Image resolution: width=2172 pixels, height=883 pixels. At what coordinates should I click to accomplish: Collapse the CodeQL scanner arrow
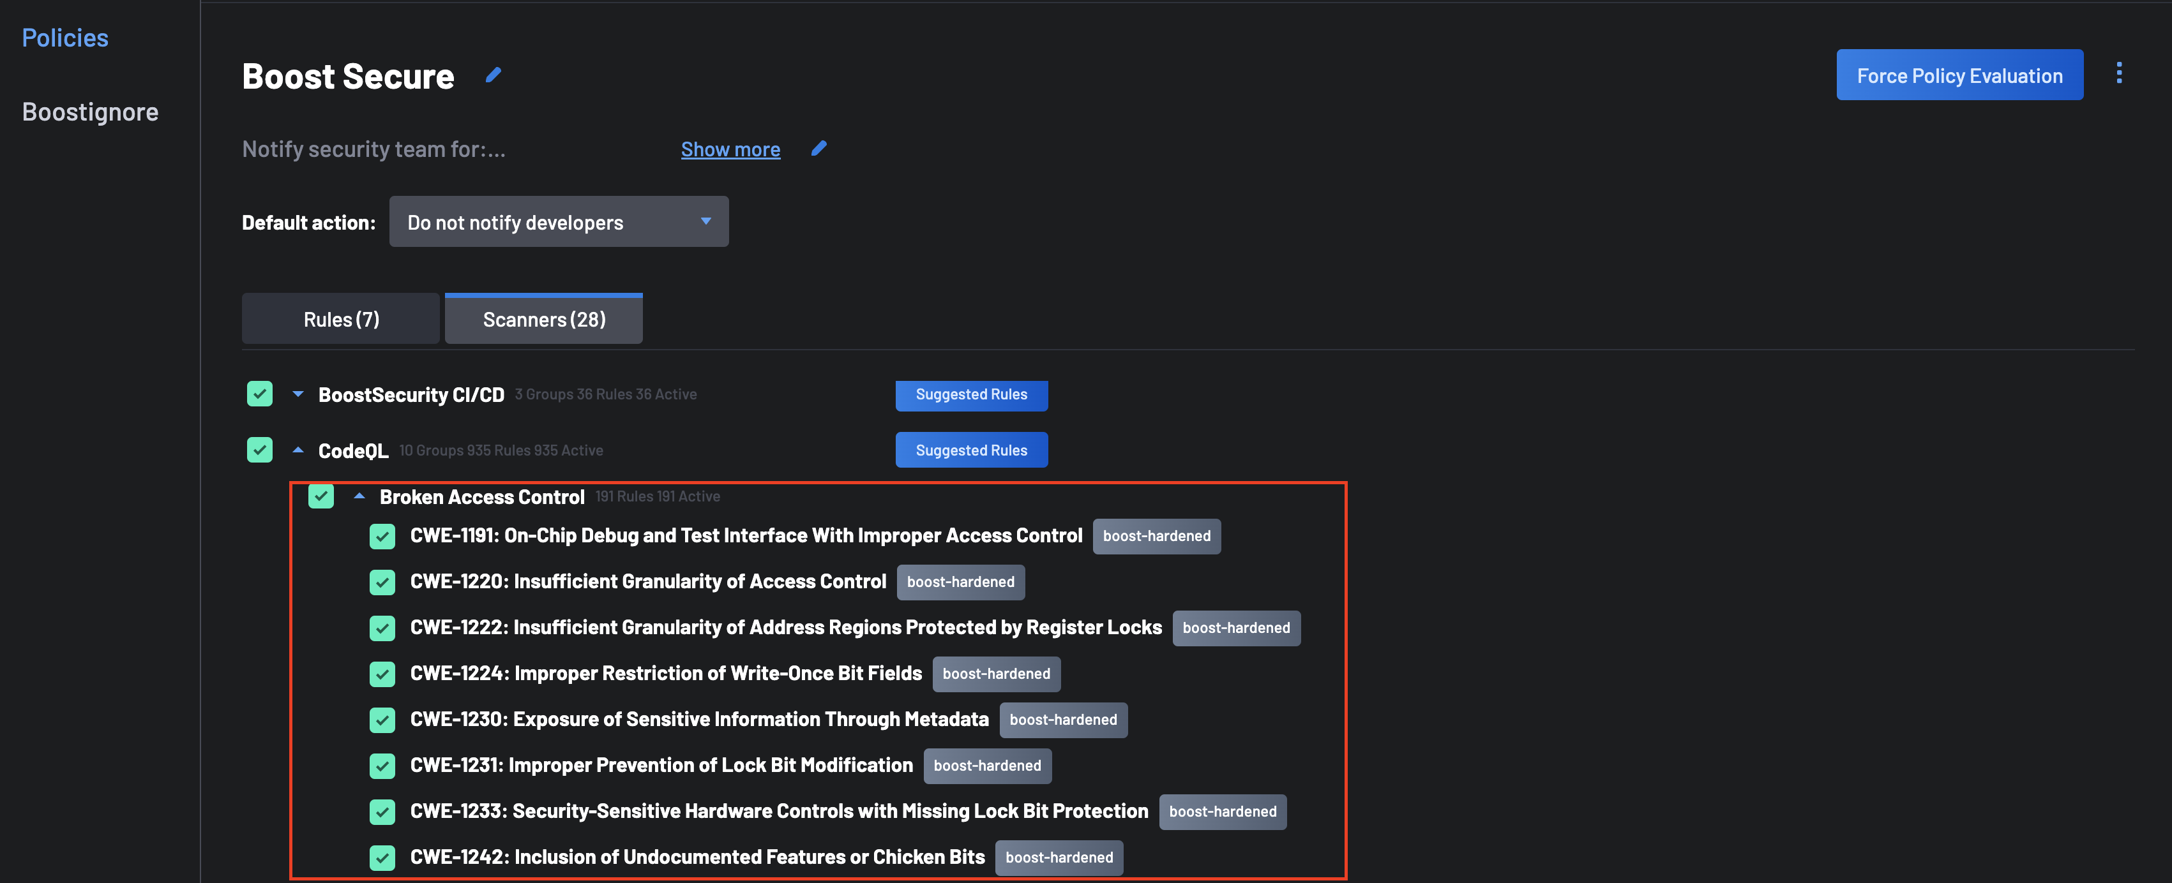[298, 450]
